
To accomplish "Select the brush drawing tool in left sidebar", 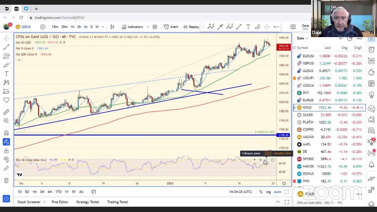I will coord(6,65).
